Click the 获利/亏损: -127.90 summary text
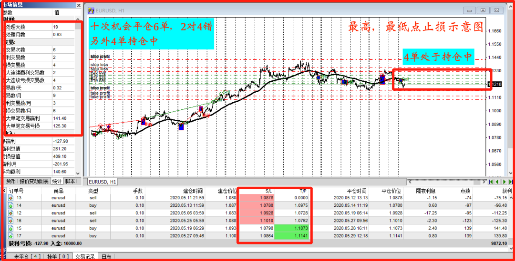This screenshot has width=515, height=261. click(29, 243)
